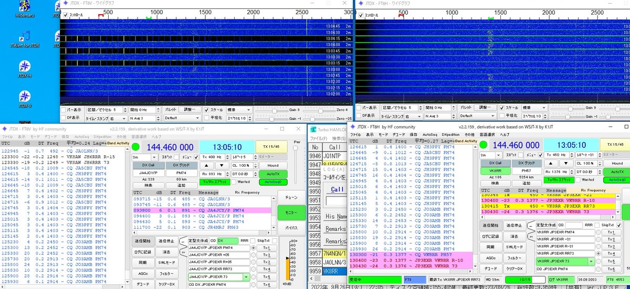Enable DF表示 in FT8V wide graph
Image resolution: width=630 pixels, height=289 pixels.
click(x=62, y=117)
